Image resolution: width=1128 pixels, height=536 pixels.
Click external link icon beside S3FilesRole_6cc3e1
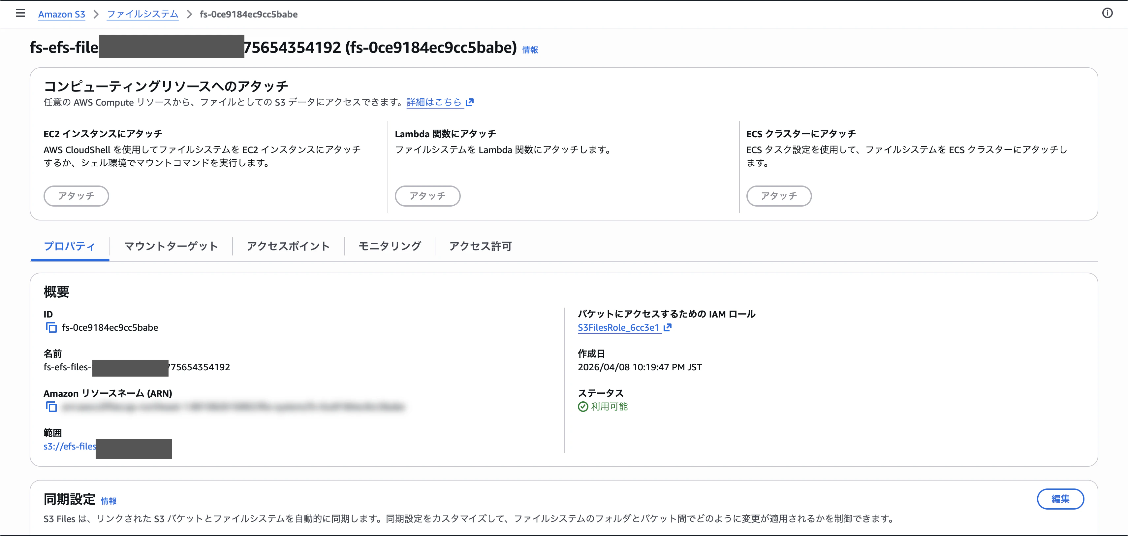667,327
